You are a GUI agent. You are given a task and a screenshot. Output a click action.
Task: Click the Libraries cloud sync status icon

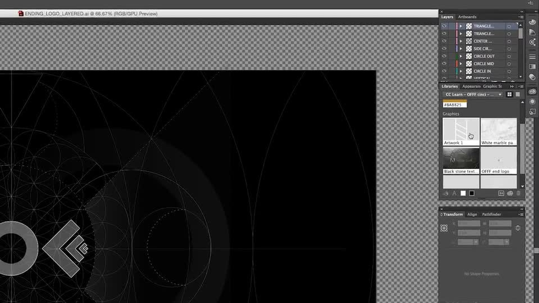click(510, 193)
